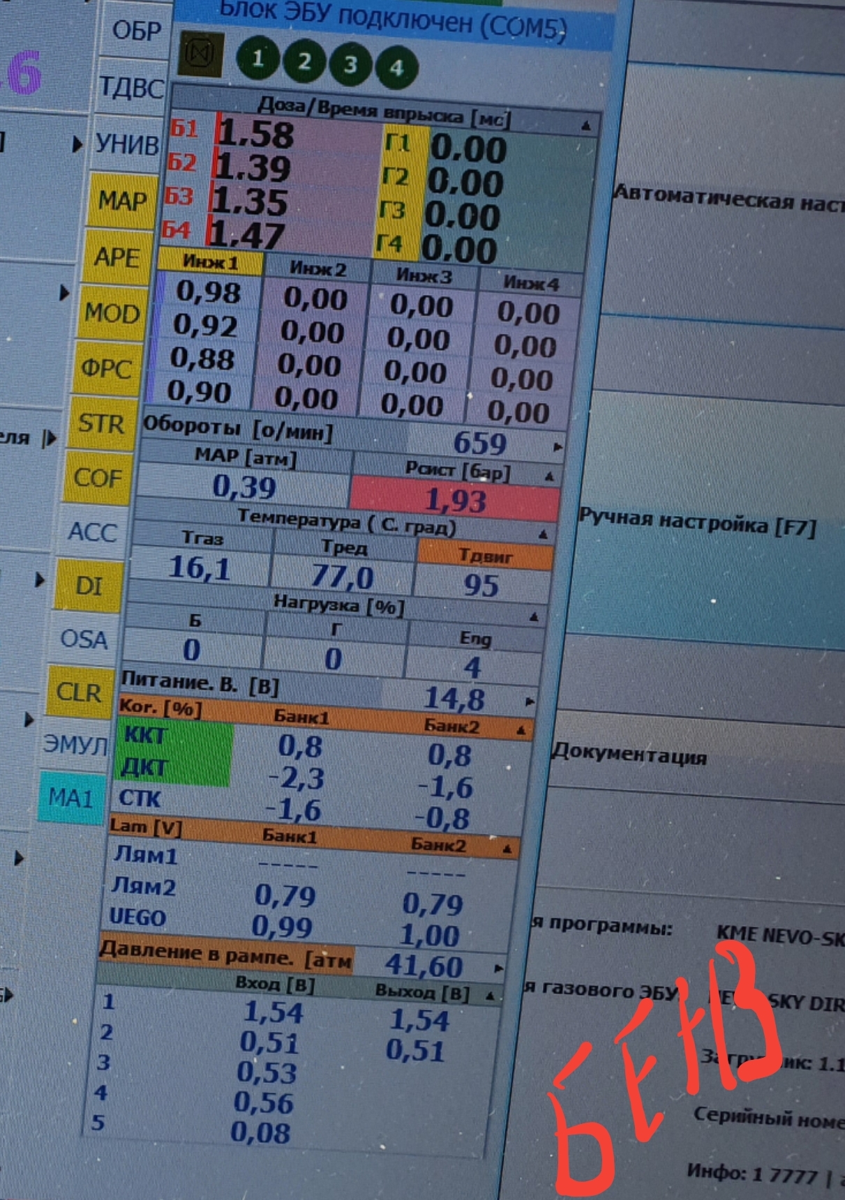Open the APE sidebar tab
The height and width of the screenshot is (1200, 845).
click(x=117, y=257)
